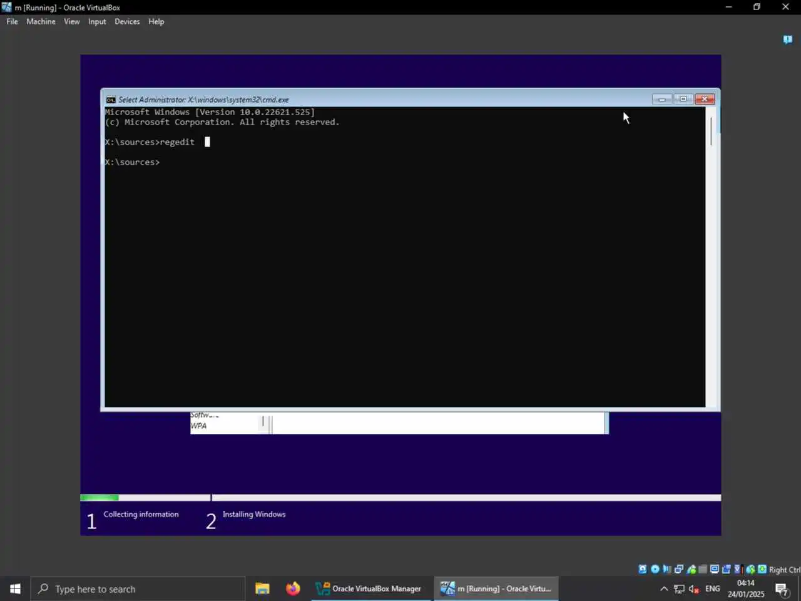Open the Machine menu
The image size is (801, 601).
[41, 21]
